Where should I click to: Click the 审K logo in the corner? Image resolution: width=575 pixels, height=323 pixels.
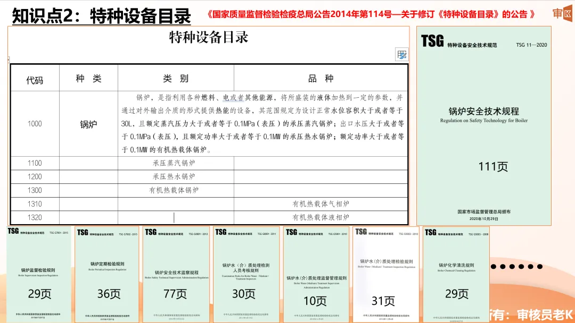click(x=562, y=14)
